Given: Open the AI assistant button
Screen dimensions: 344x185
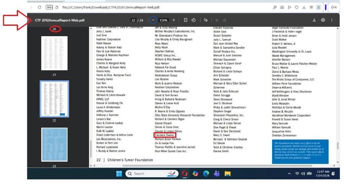Looking at the screenshot, I should [x=334, y=7].
